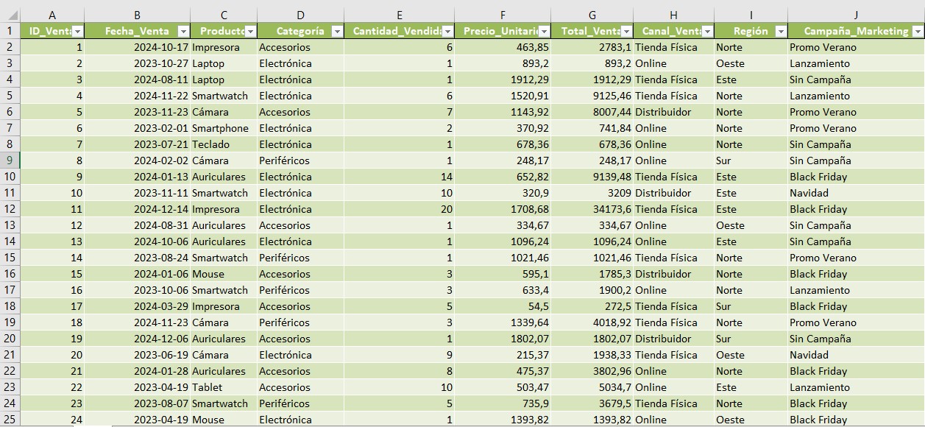This screenshot has width=925, height=427.
Task: Expand the Total_Venta filter dropdown
Action: (x=627, y=31)
